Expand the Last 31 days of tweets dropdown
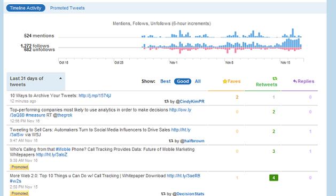Screen dimensions: 336x196 coord(36,81)
